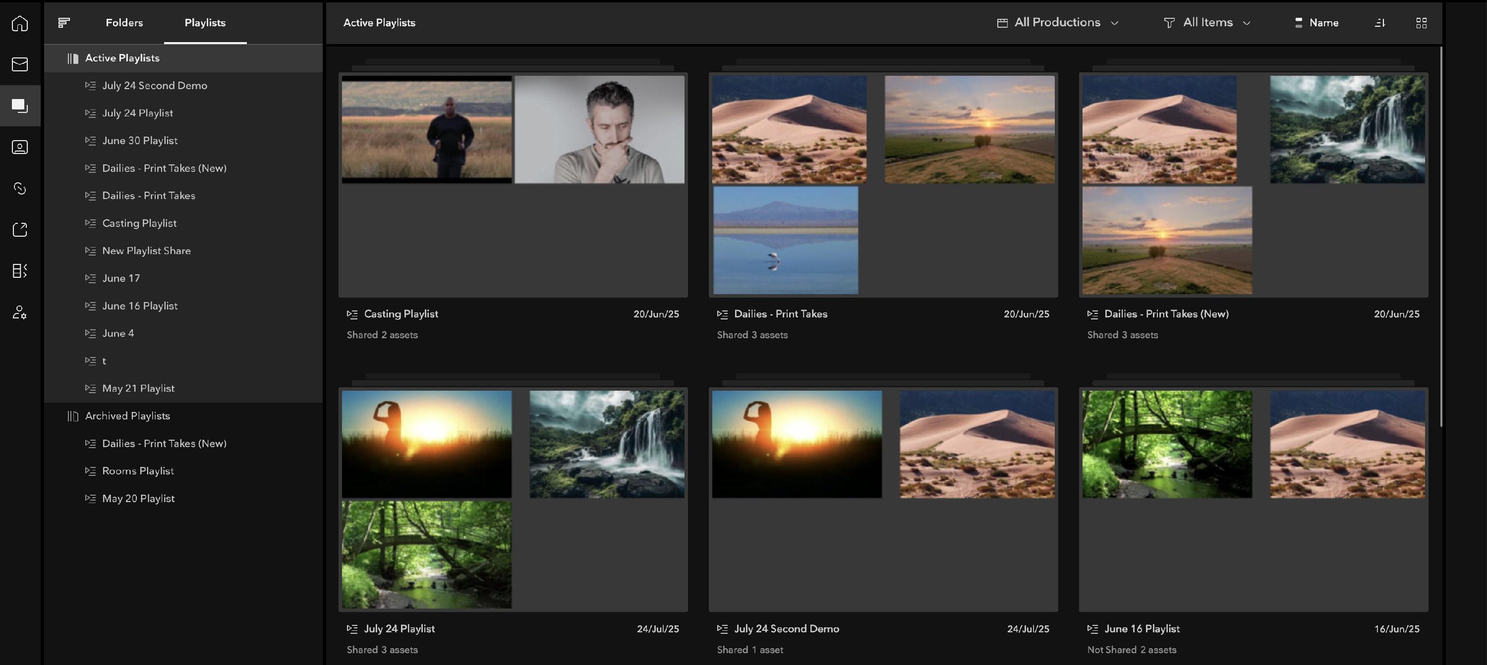Viewport: 1487px width, 665px height.
Task: Click the waterfall thumbnail in July 24 Playlist
Action: 607,444
